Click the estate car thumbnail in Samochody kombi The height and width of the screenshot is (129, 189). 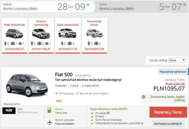[94, 33]
